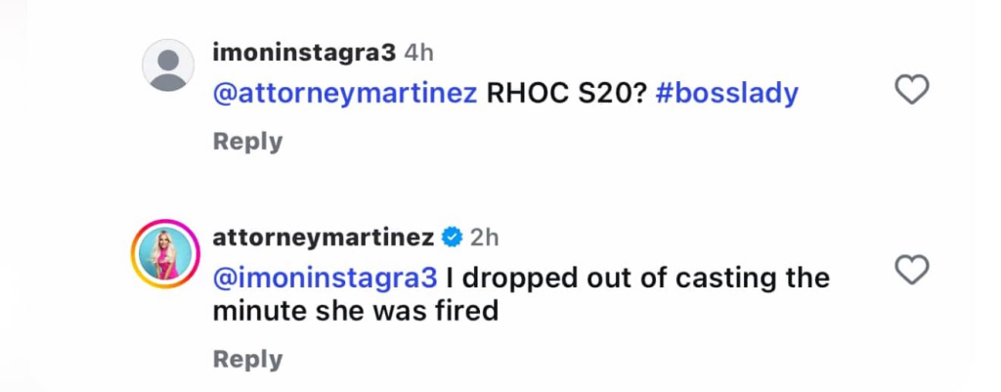Open the imoninstagra3 username at comment top

coord(303,54)
